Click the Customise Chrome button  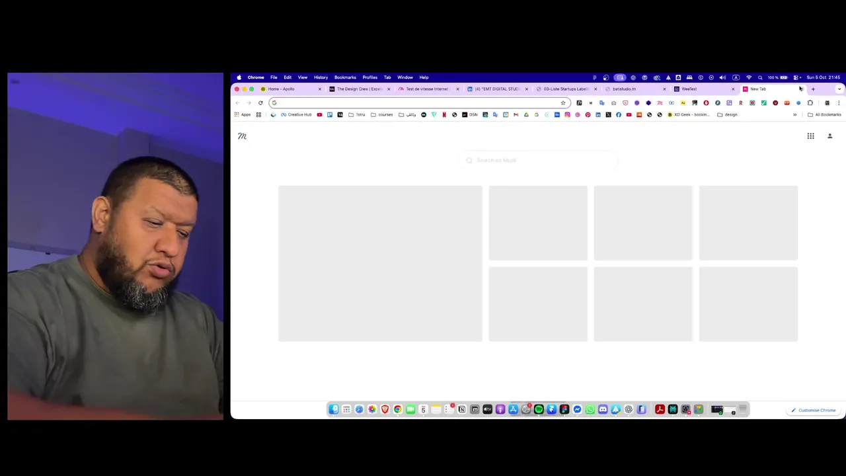tap(814, 410)
